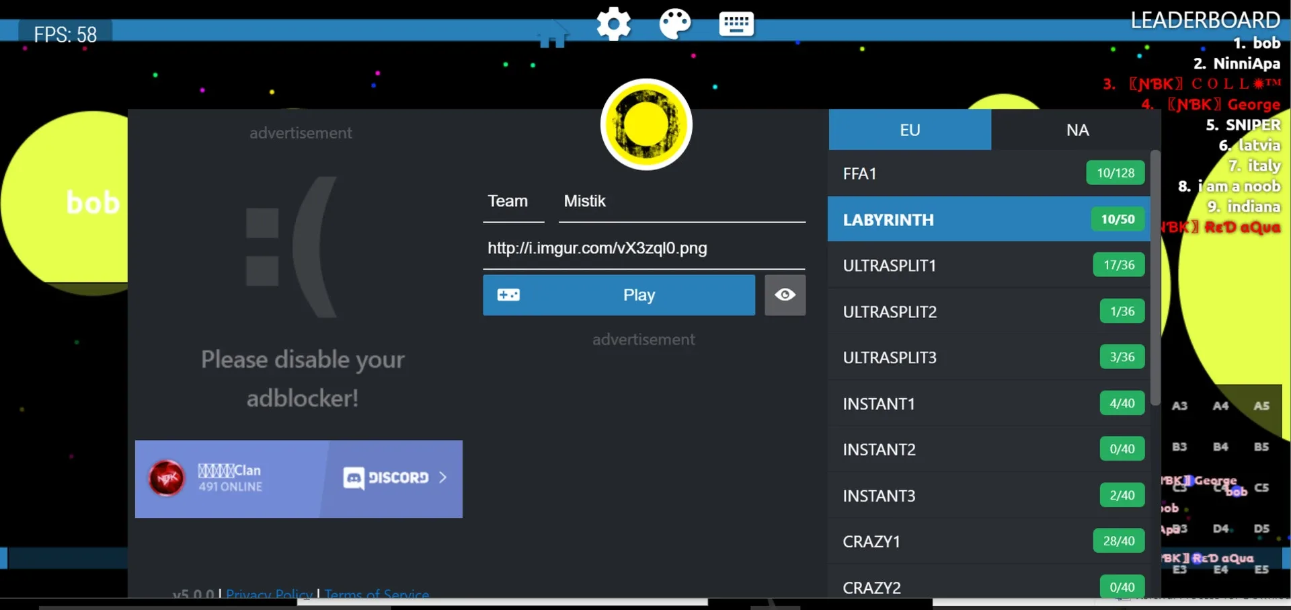This screenshot has height=610, width=1291.
Task: Open the keyboard hotkeys icon
Action: click(736, 24)
